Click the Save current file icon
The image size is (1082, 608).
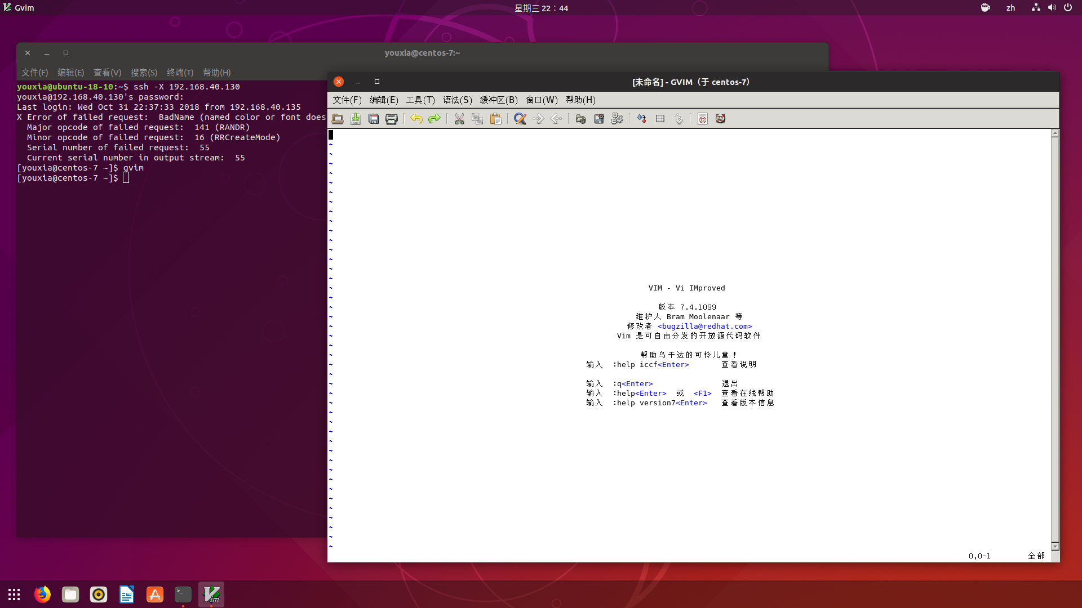point(356,119)
